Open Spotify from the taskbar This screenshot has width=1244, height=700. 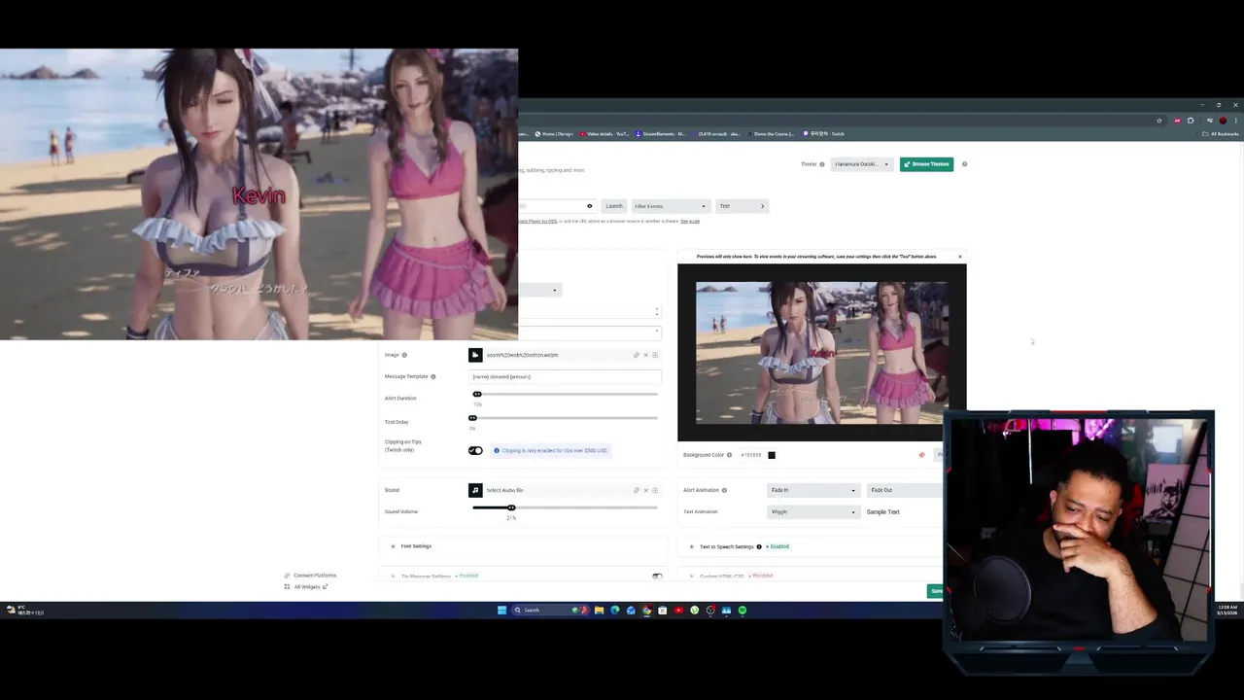[x=743, y=611]
